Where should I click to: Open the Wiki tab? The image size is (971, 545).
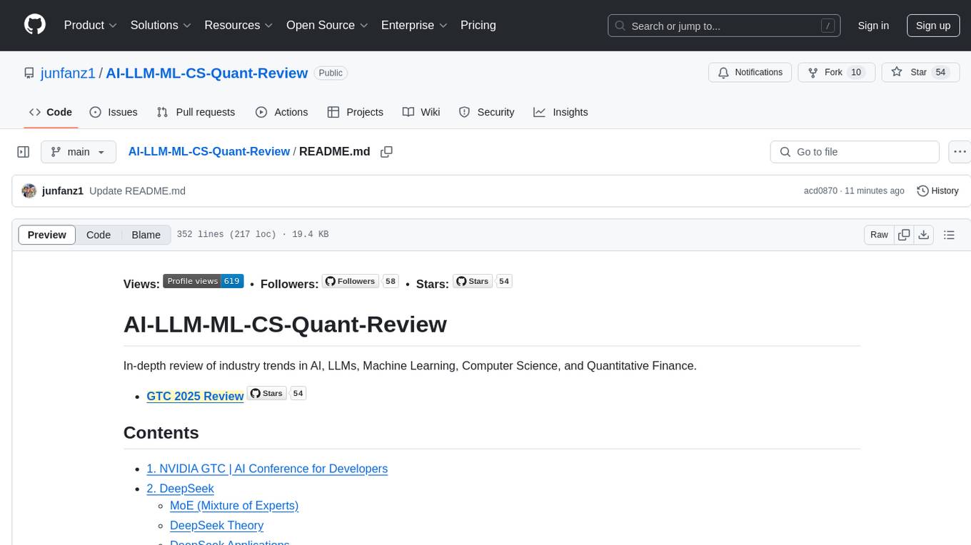tap(421, 112)
